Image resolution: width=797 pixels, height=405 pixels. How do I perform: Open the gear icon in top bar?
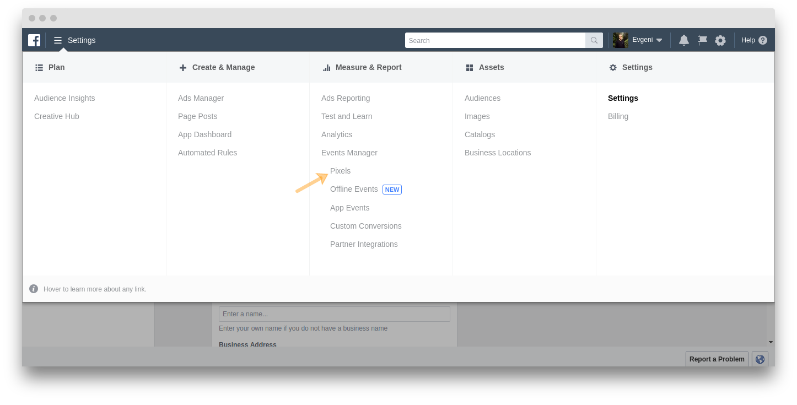point(720,40)
